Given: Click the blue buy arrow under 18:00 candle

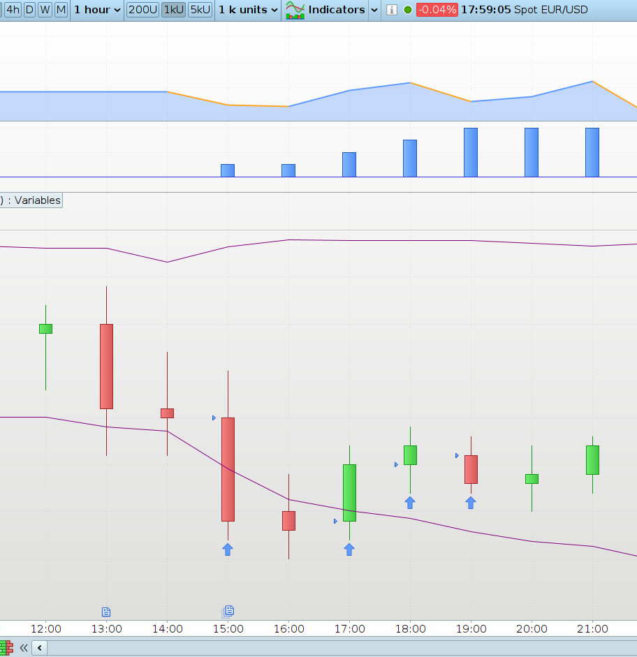Looking at the screenshot, I should point(410,503).
